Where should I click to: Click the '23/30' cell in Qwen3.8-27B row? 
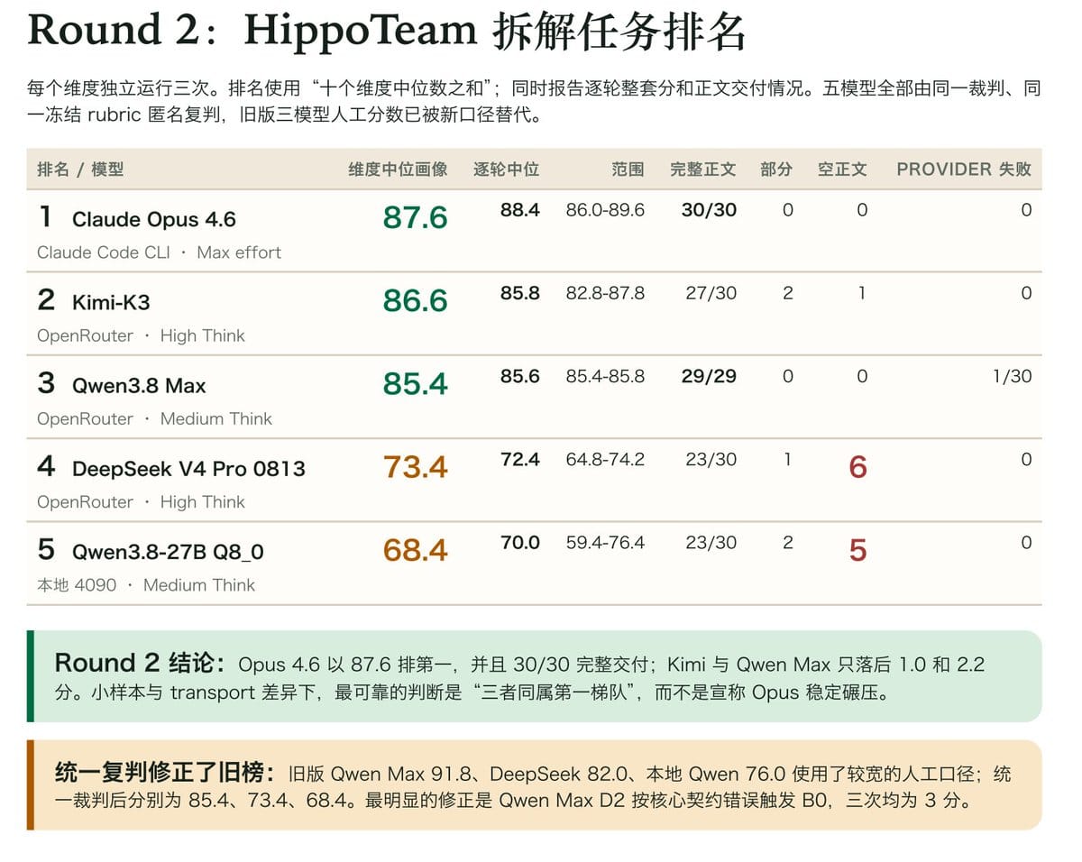711,542
